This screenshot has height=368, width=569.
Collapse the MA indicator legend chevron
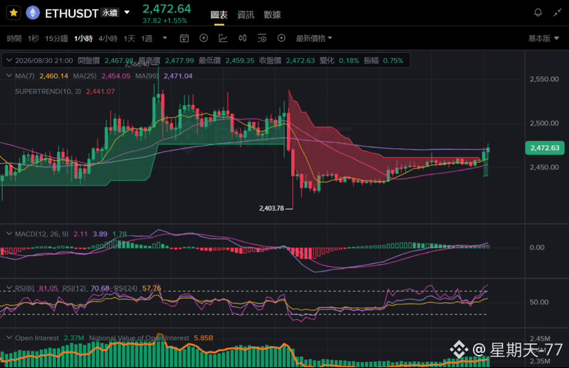pyautogui.click(x=9, y=75)
